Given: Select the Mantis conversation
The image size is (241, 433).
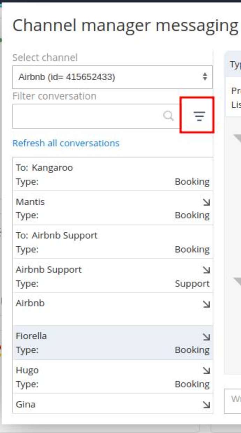Looking at the screenshot, I should [x=112, y=208].
